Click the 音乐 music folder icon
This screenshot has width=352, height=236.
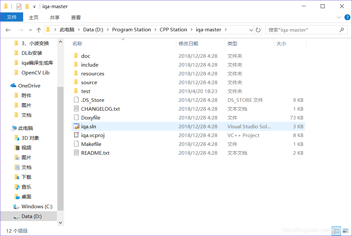point(17,187)
